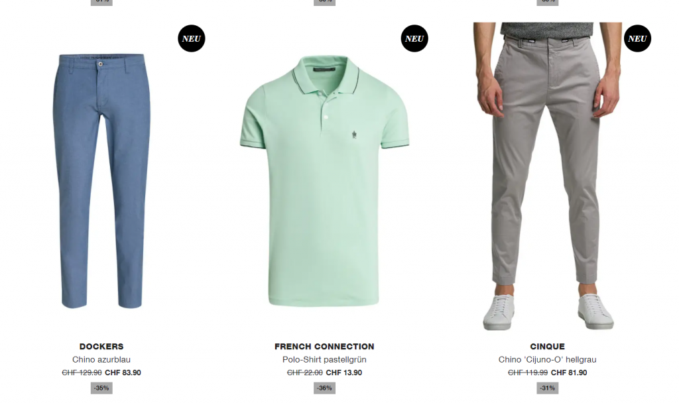Click the NEU badge on French Connection polo
679x403 pixels.
click(414, 38)
